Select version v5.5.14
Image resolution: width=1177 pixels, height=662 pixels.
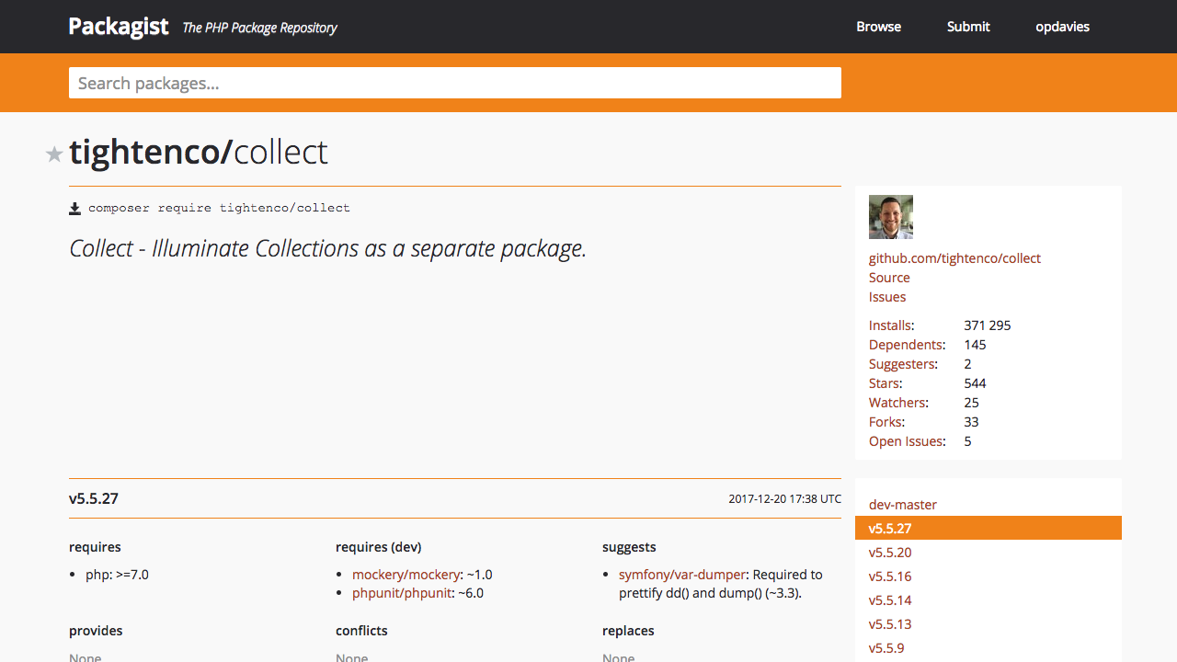point(890,600)
